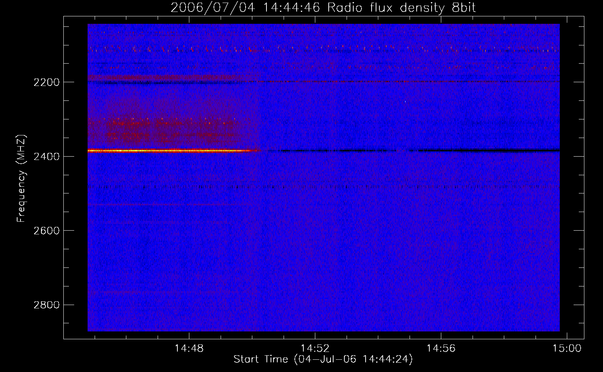Select the 'Frequency (MHZ)' y-axis label
This screenshot has height=372, width=603.
coord(21,179)
